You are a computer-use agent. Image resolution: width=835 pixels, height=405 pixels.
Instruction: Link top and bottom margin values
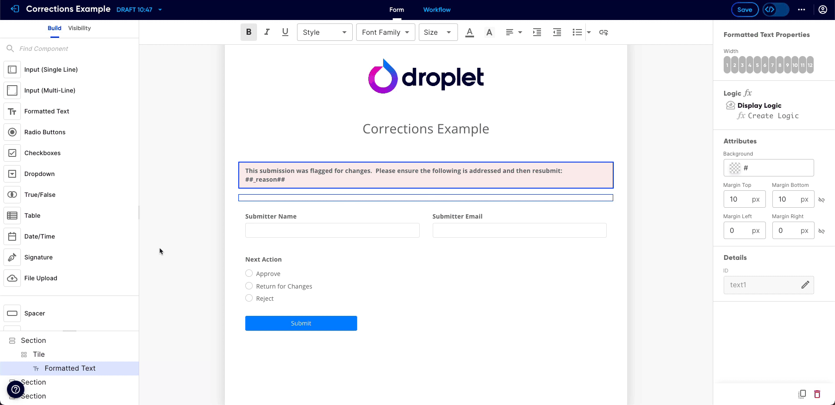822,200
